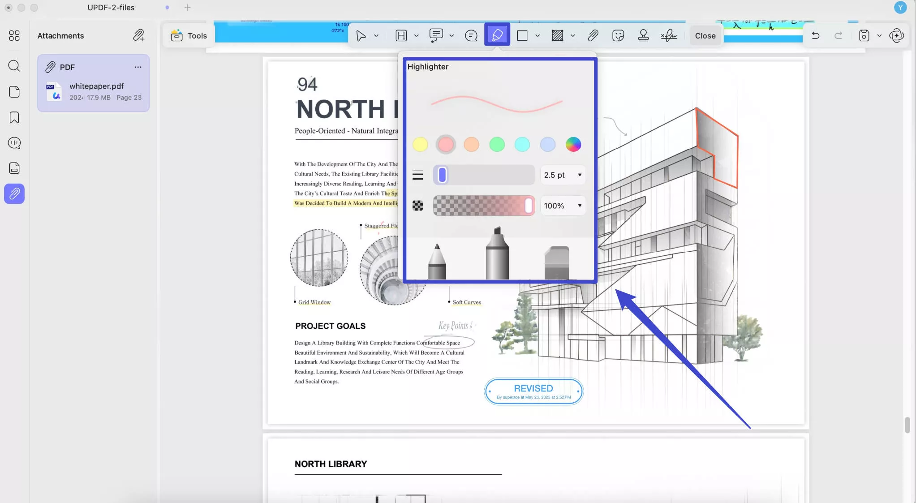The width and height of the screenshot is (916, 503).
Task: Open the custom rainbow color picker
Action: (x=573, y=144)
